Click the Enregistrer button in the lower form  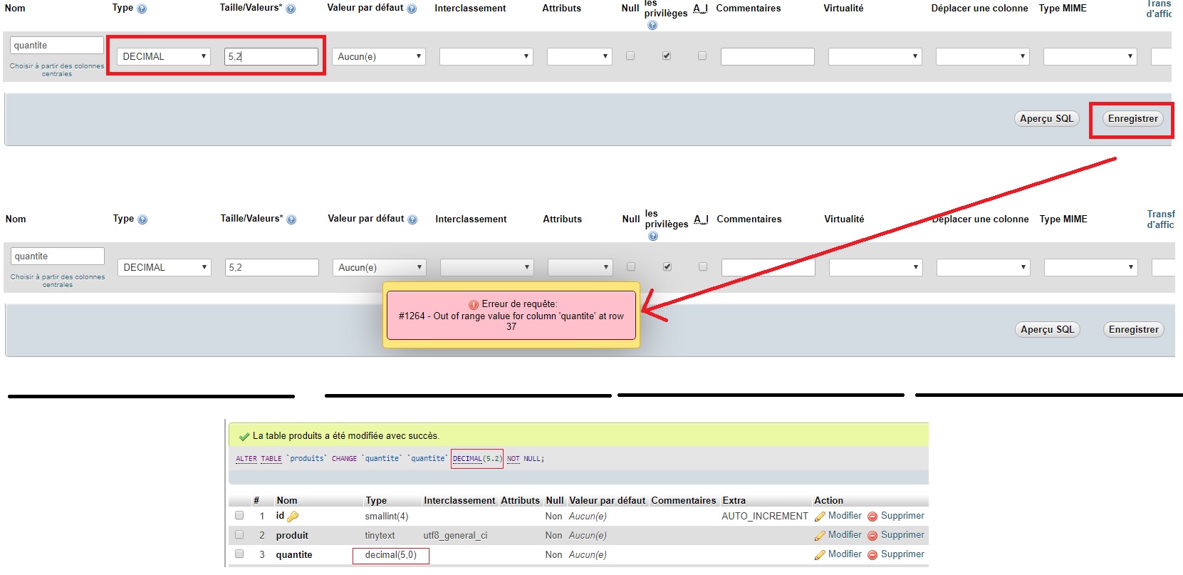coord(1134,330)
